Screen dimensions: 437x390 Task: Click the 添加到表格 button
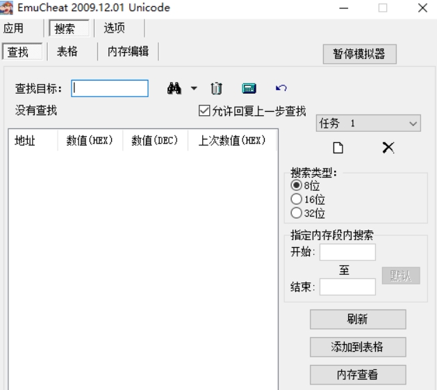tap(358, 347)
